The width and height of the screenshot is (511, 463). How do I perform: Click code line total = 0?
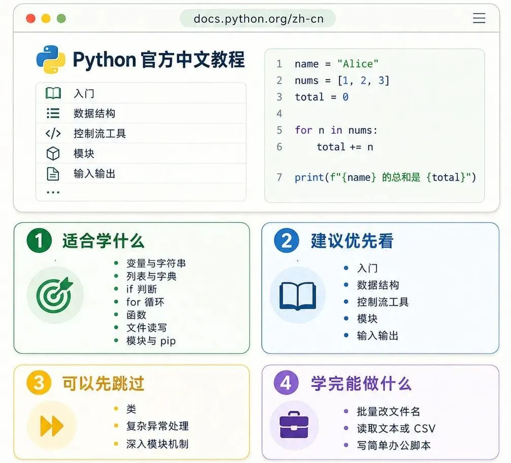coord(322,97)
